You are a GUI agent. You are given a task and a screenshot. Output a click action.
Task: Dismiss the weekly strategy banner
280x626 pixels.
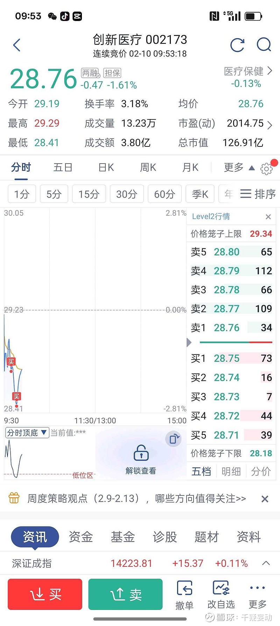pos(265,499)
